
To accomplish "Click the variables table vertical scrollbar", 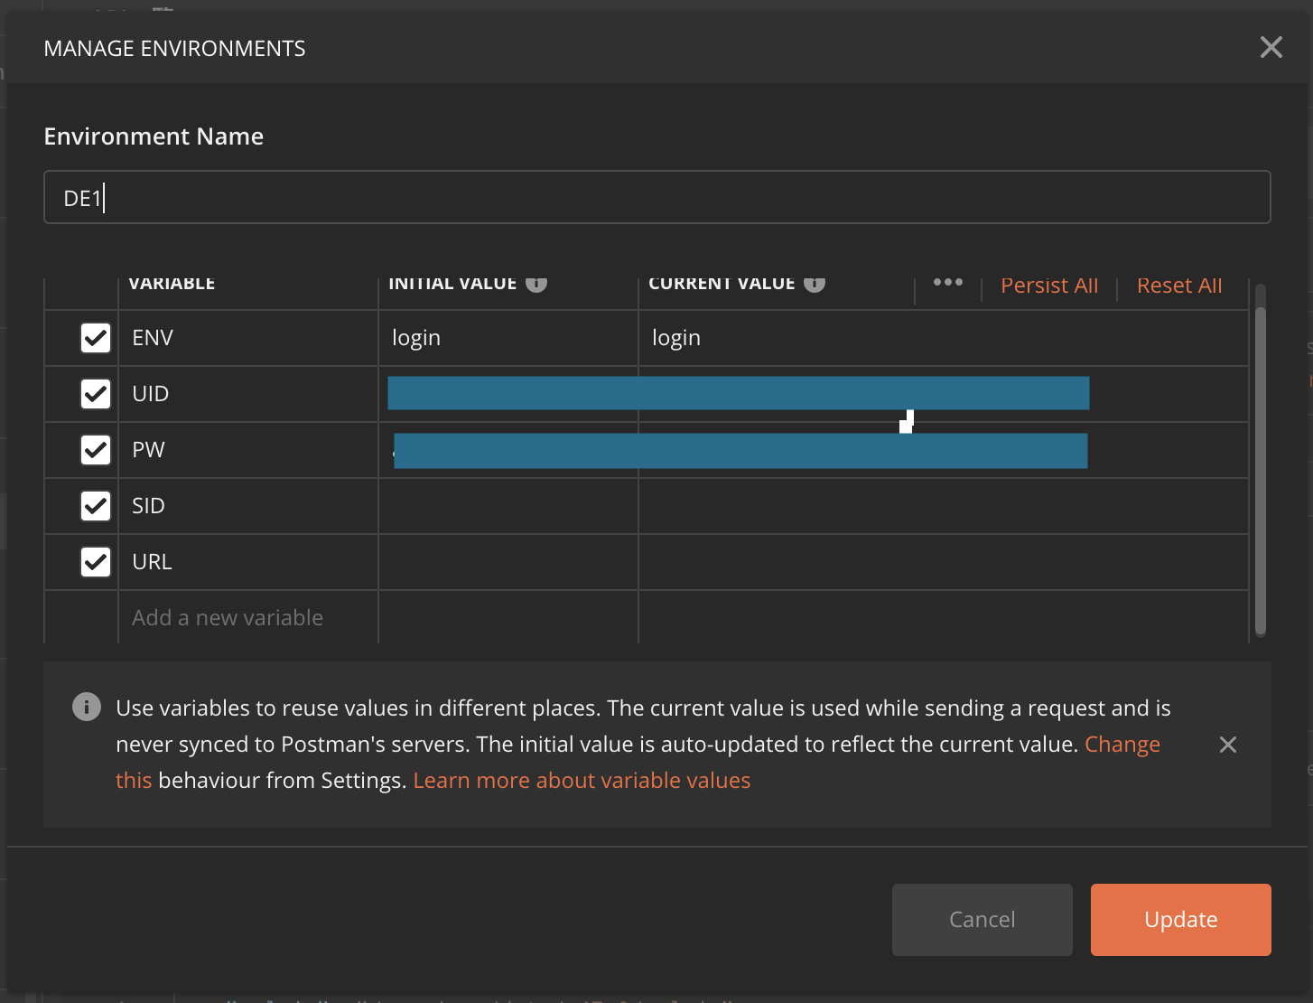I will (1261, 470).
